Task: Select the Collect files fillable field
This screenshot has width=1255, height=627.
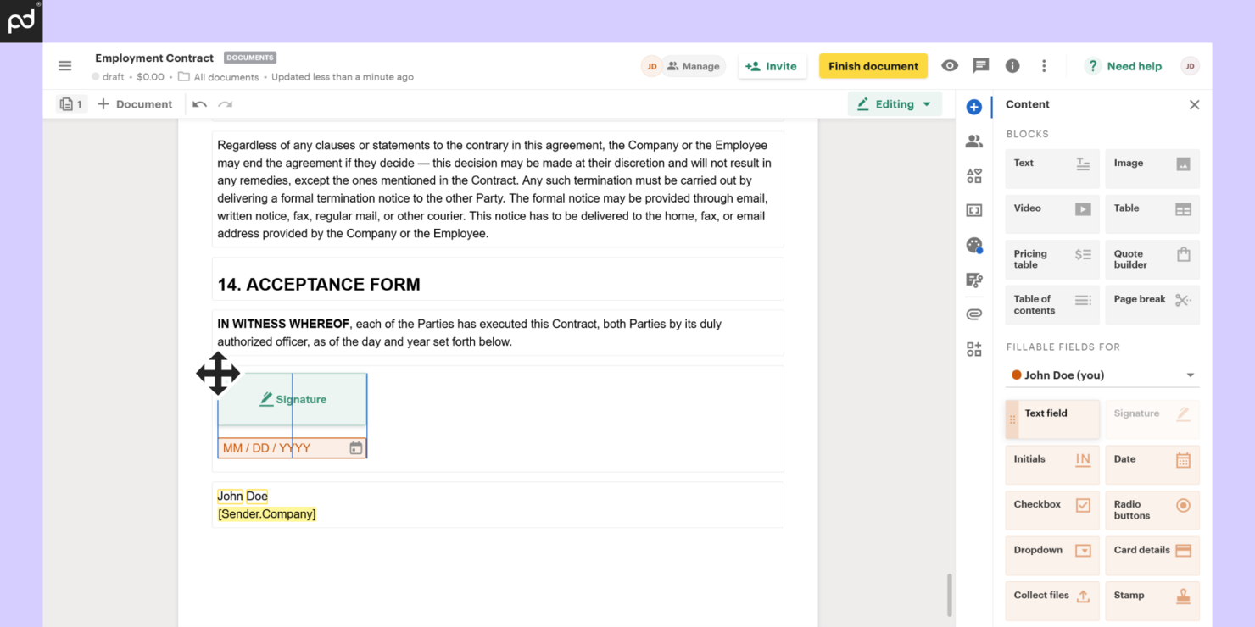Action: [x=1052, y=601]
